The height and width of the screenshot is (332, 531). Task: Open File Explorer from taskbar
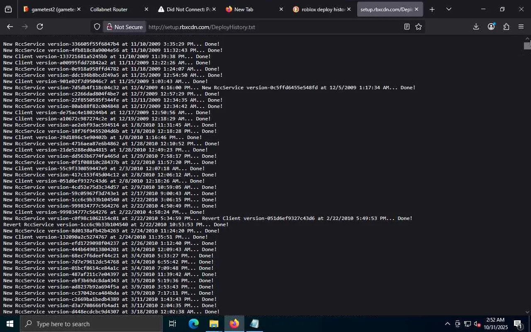pos(214,324)
